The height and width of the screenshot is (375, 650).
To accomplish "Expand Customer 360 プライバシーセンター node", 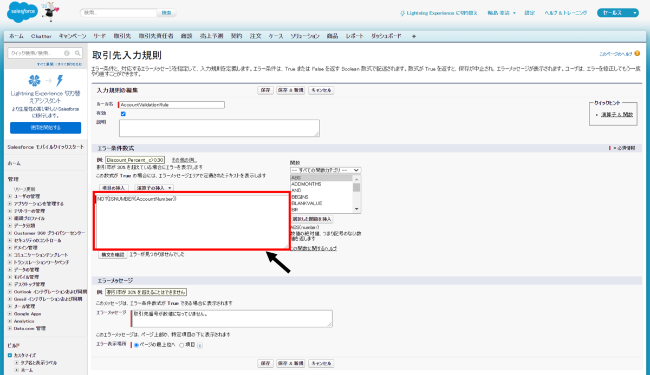I will [10, 233].
